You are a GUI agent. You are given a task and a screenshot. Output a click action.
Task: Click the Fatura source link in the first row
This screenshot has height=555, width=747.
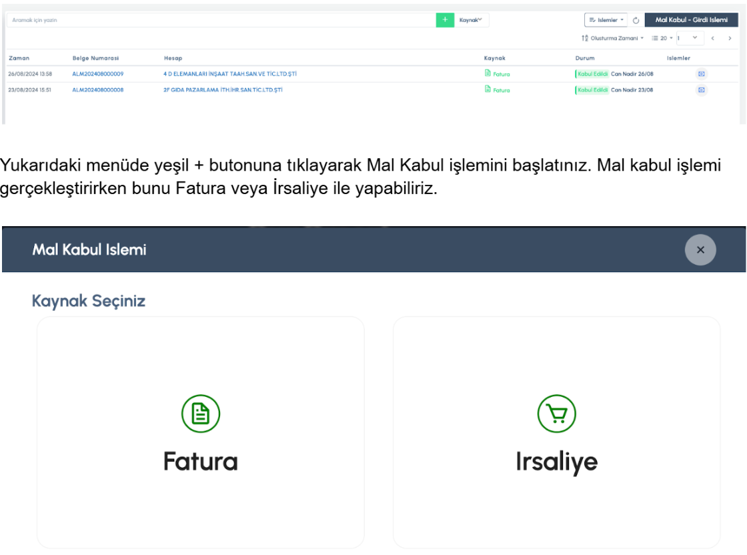pyautogui.click(x=498, y=74)
